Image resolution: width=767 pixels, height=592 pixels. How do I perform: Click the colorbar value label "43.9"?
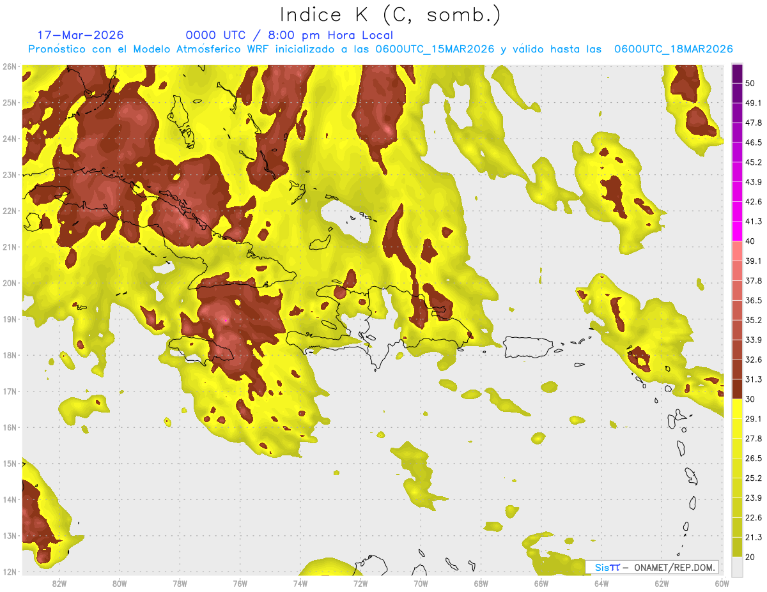753,182
